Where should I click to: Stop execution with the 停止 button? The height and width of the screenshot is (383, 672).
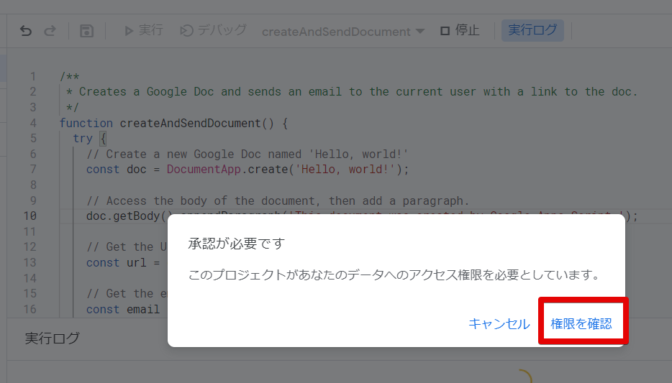pyautogui.click(x=460, y=30)
